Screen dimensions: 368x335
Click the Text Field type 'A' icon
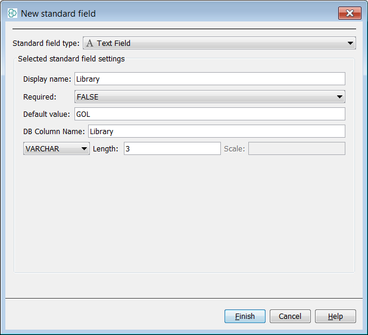tap(90, 44)
